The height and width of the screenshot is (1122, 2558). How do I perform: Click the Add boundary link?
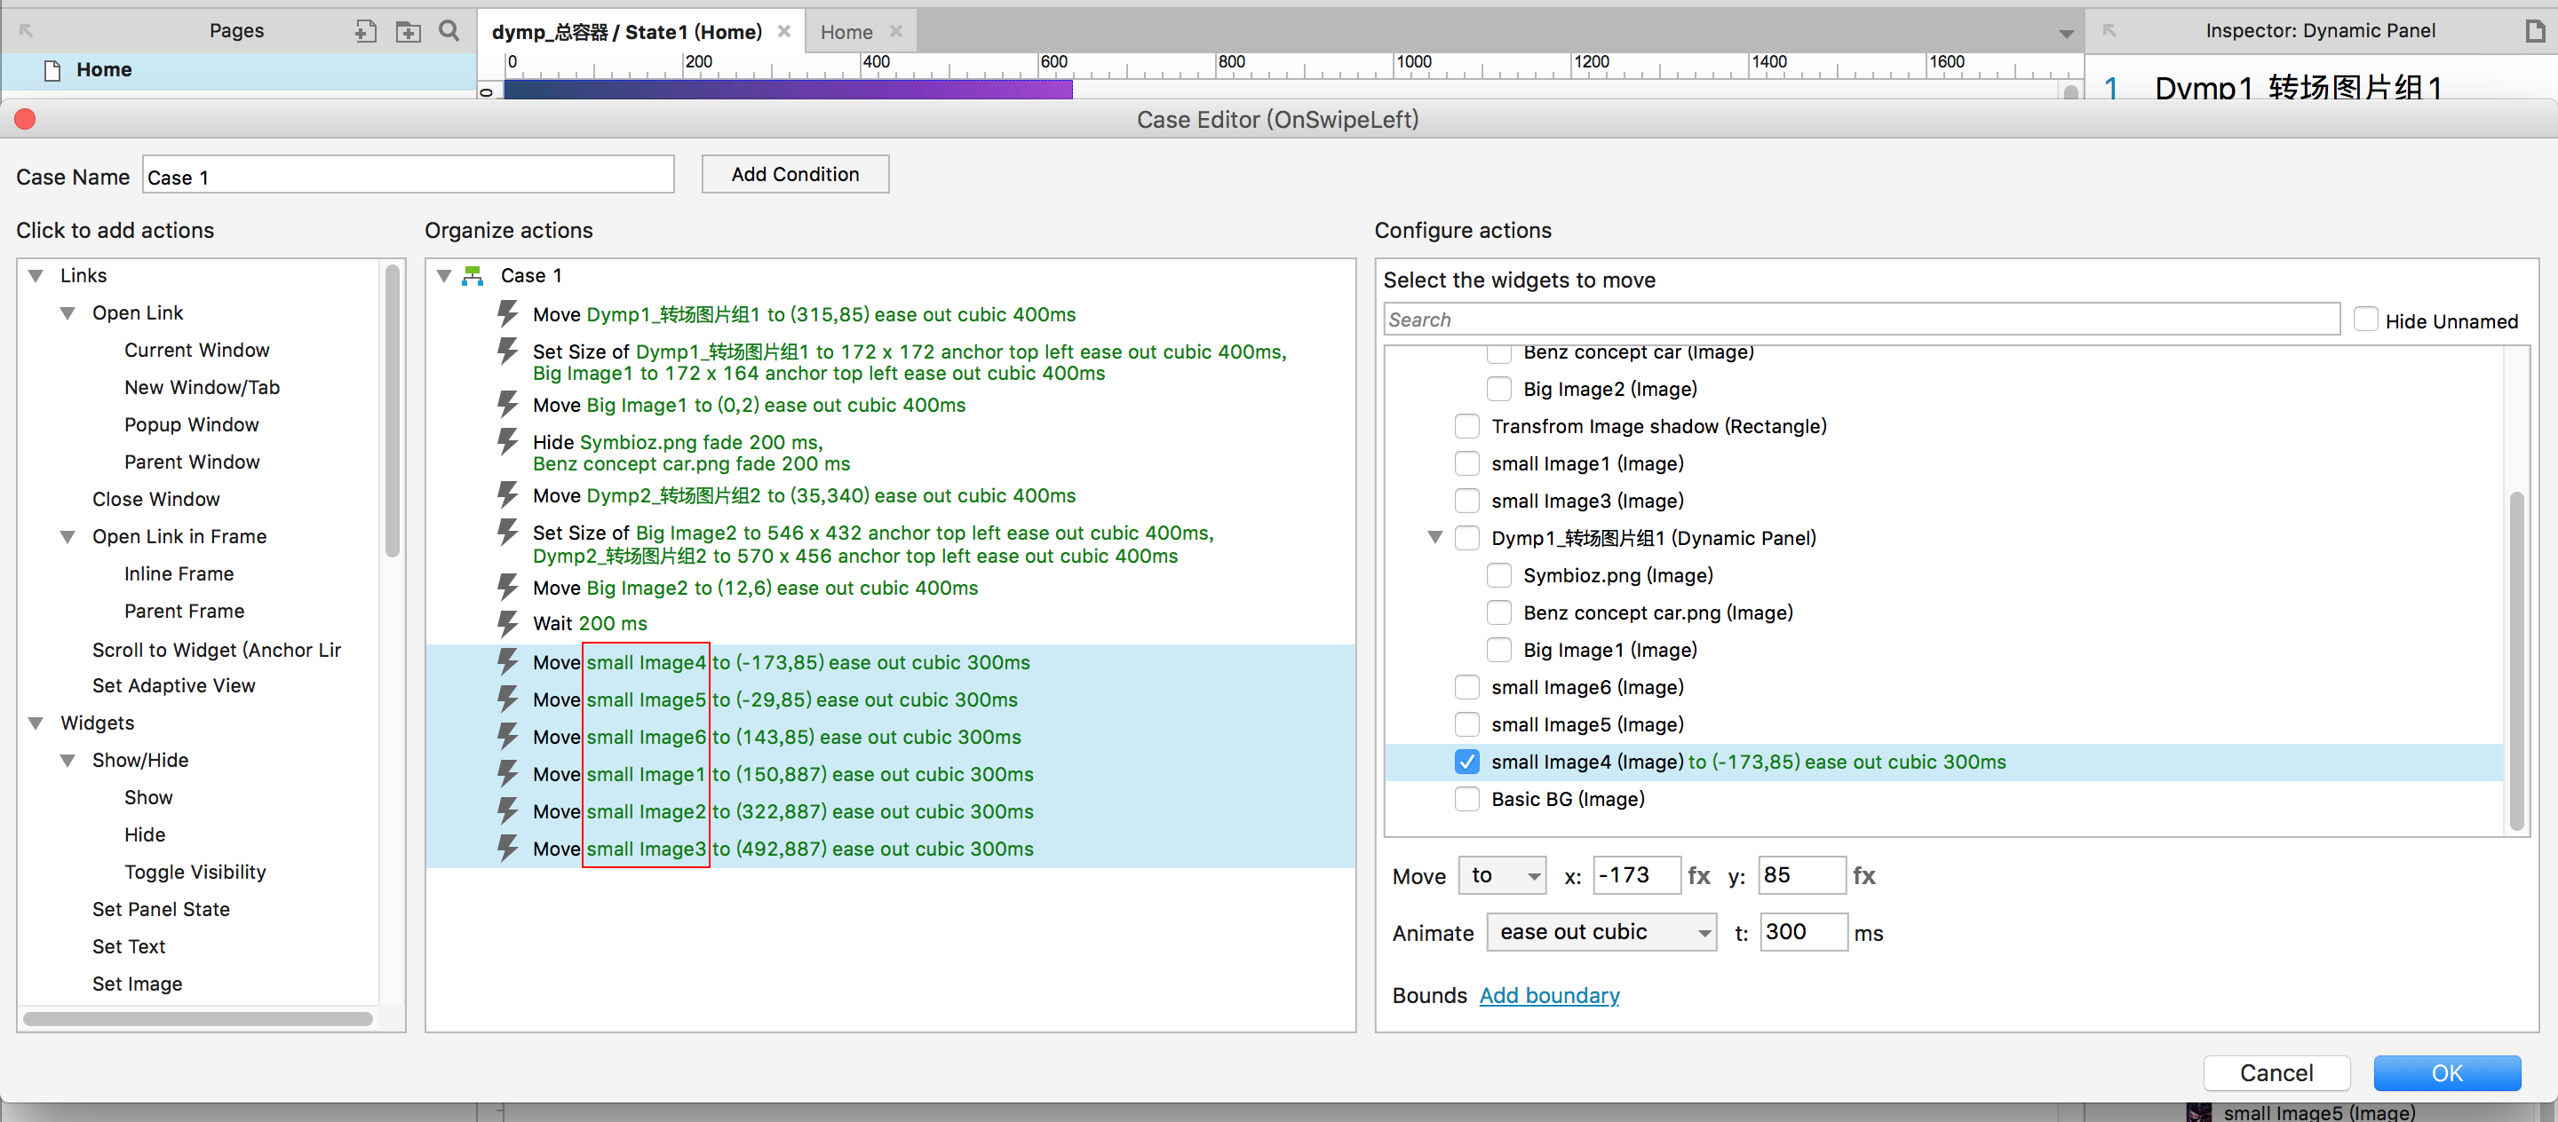pos(1548,995)
